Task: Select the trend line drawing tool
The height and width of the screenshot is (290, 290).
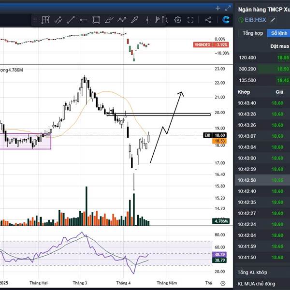Action: tap(71, 20)
